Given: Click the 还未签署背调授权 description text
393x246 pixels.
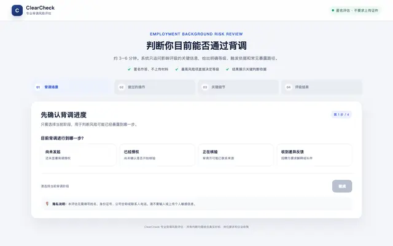Looking at the screenshot, I should pyautogui.click(x=58, y=158).
